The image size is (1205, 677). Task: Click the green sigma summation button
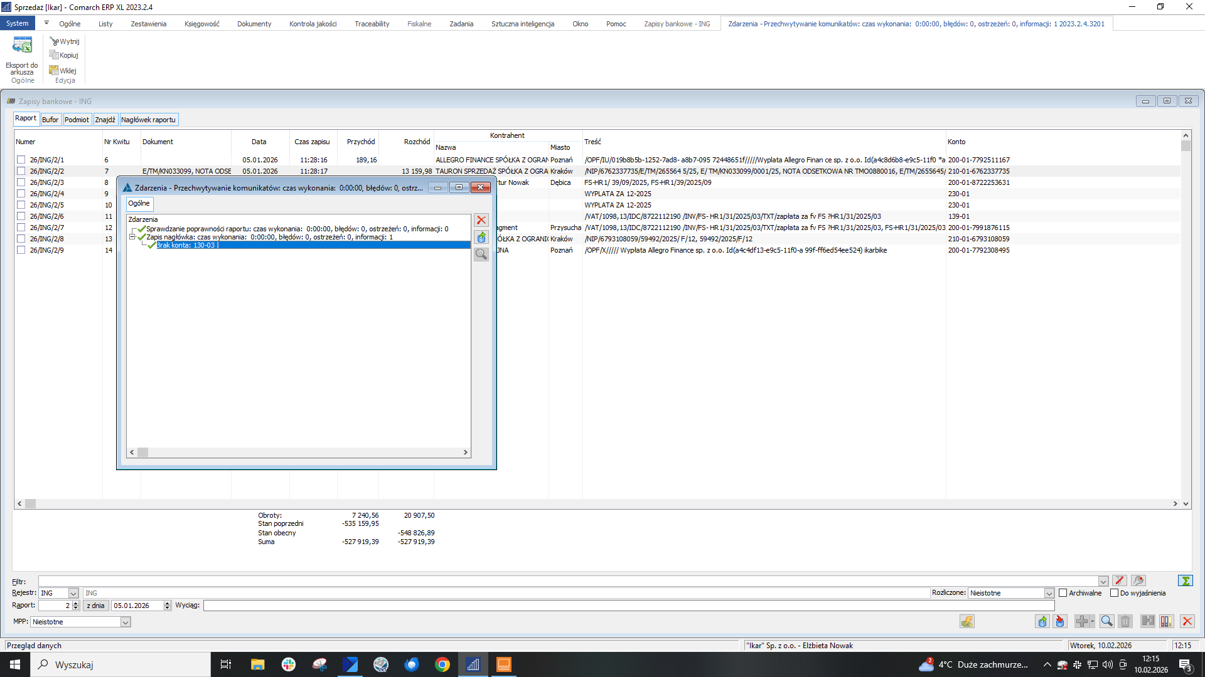[x=1185, y=581]
